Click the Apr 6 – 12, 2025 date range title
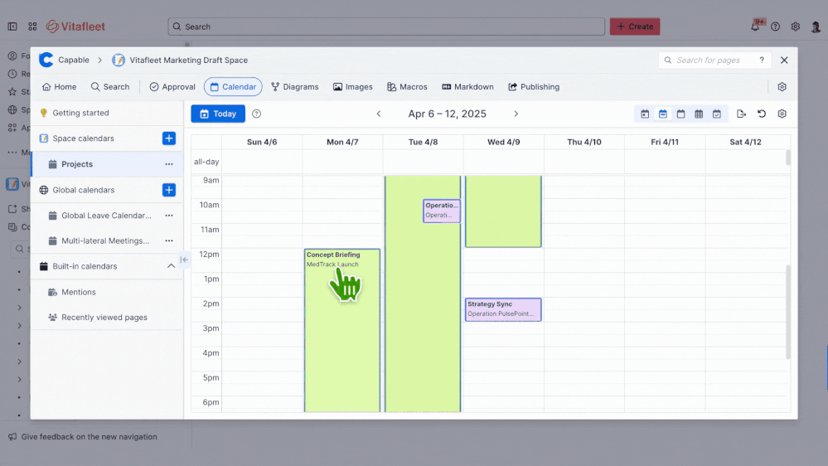The image size is (828, 466). pyautogui.click(x=448, y=114)
